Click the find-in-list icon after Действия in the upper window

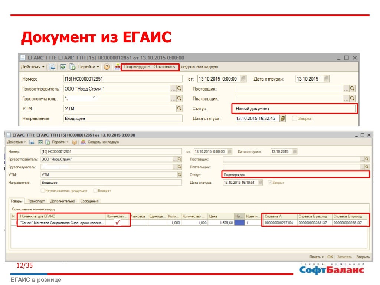pos(52,67)
